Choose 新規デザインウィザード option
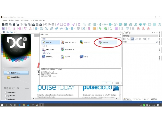The image size is (162, 122). coord(69,42)
